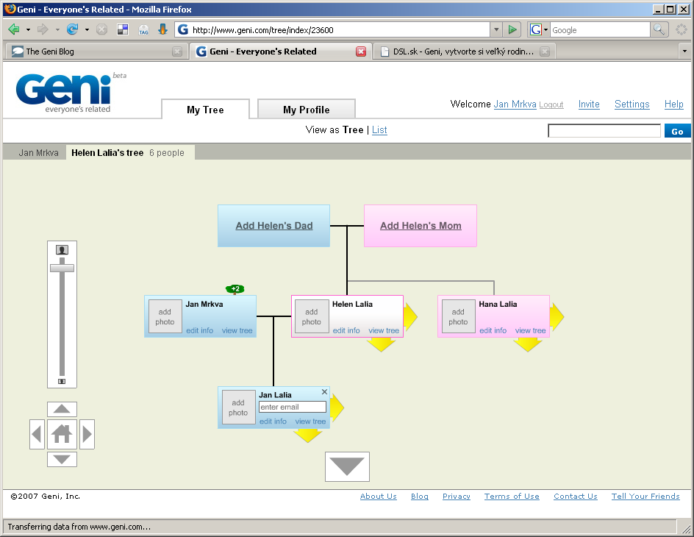Click the Jan Mrkva welcome name link
The height and width of the screenshot is (537, 694).
pos(515,104)
